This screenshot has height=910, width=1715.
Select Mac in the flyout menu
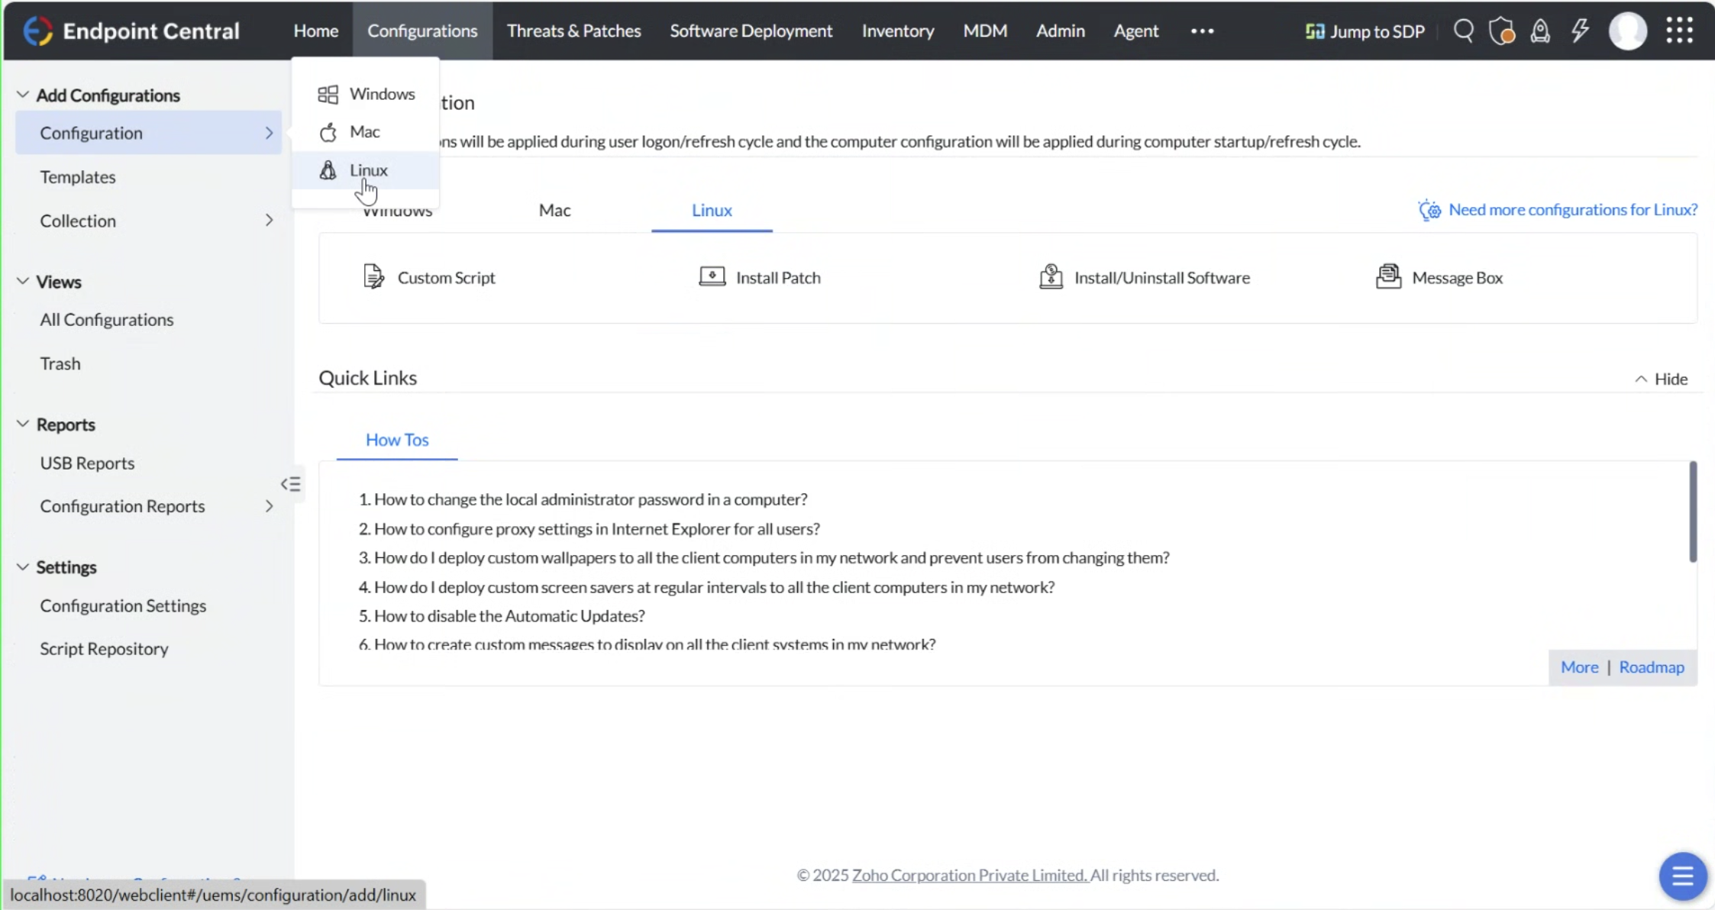[364, 132]
